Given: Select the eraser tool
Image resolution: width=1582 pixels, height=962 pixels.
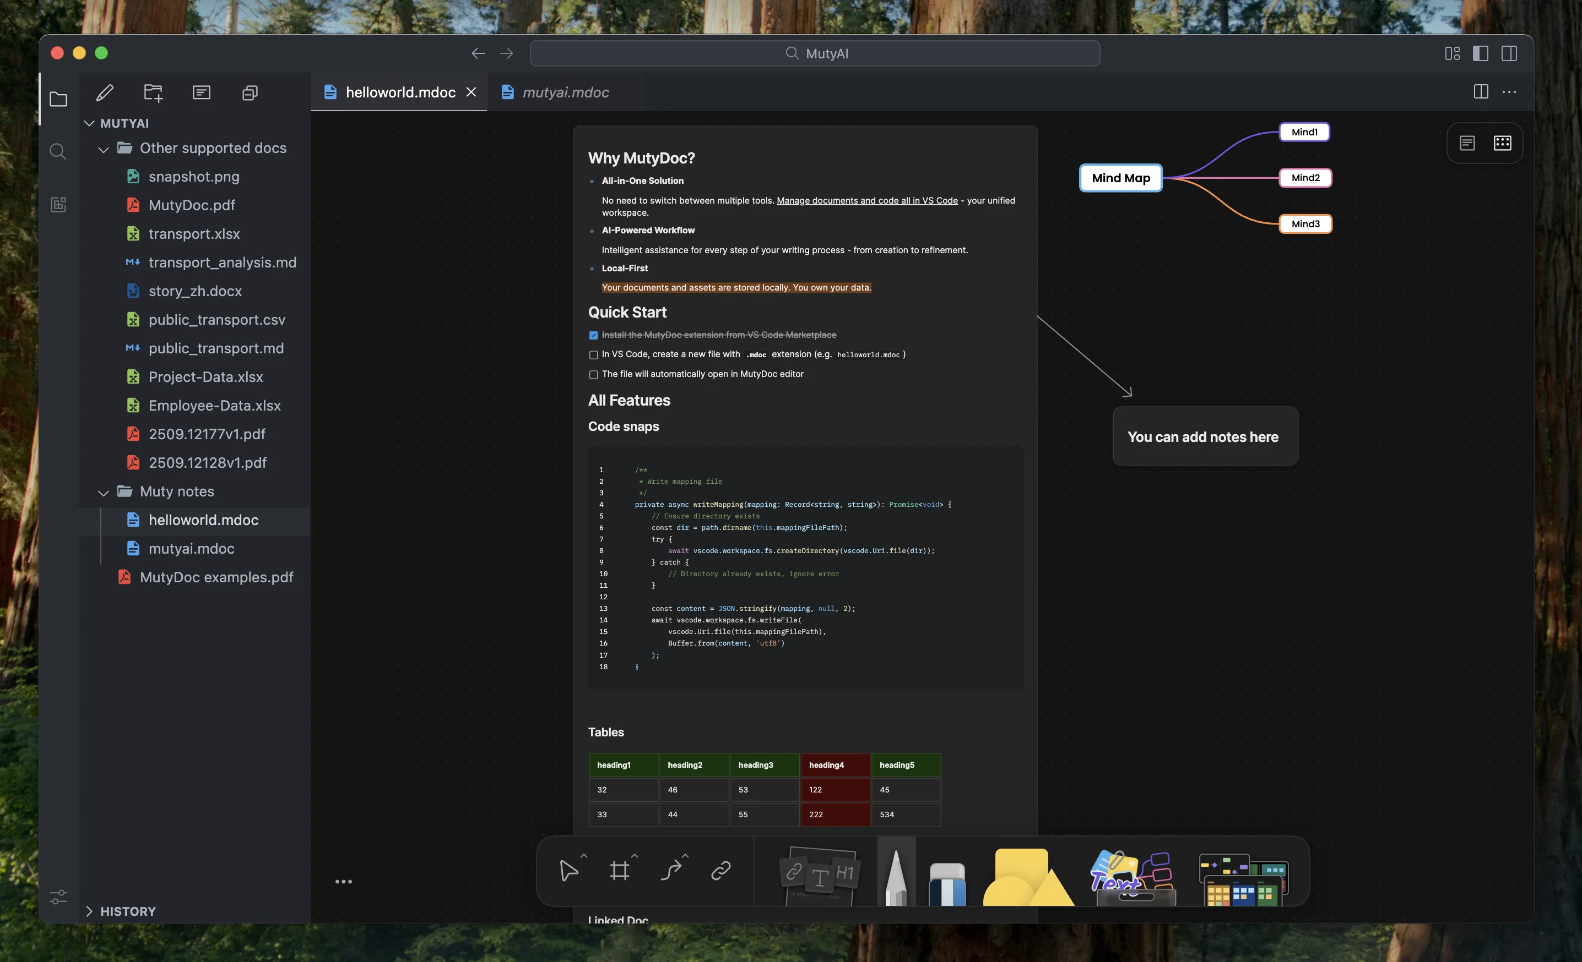Looking at the screenshot, I should point(947,884).
